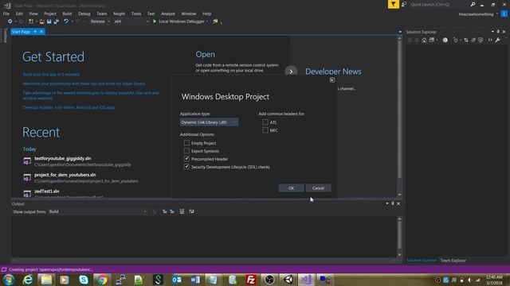The image size is (510, 286).
Task: Close the Windows Desktop Project dialog
Action: 332,79
